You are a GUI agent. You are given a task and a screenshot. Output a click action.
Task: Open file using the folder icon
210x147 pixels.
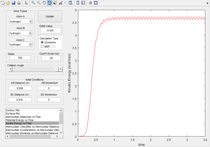[8, 3]
